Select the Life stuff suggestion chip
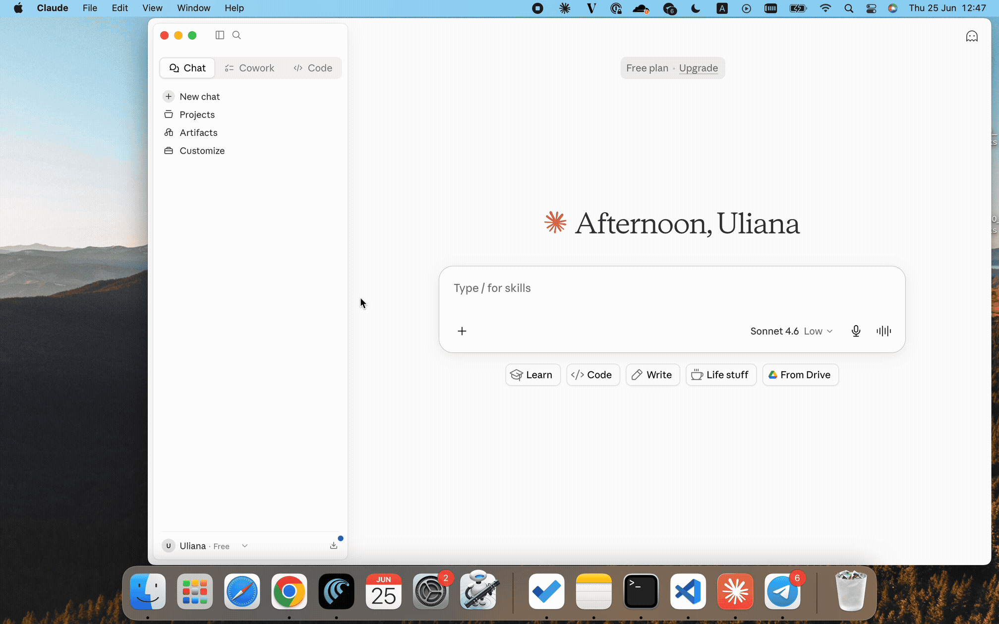The width and height of the screenshot is (999, 624). click(721, 375)
